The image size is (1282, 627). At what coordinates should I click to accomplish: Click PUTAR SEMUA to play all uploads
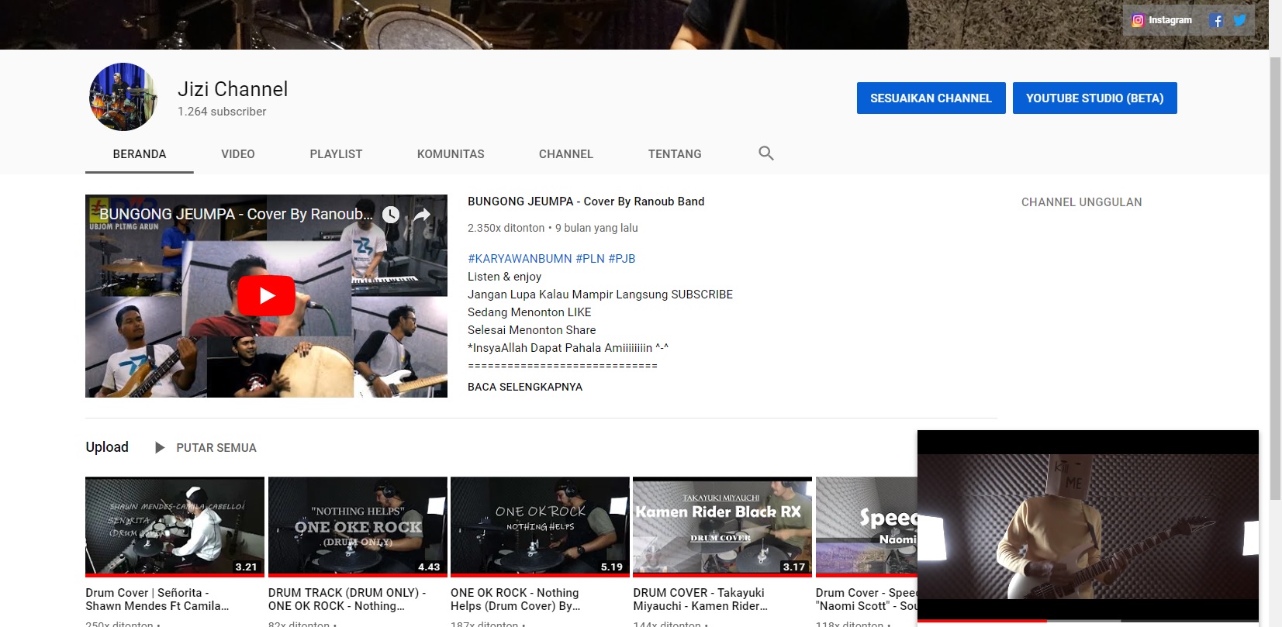tap(216, 448)
